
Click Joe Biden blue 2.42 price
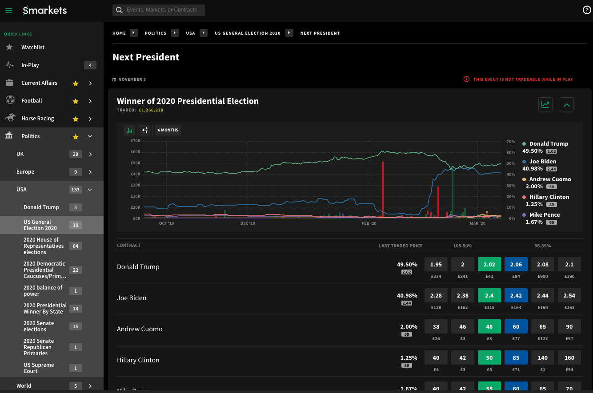pos(516,295)
